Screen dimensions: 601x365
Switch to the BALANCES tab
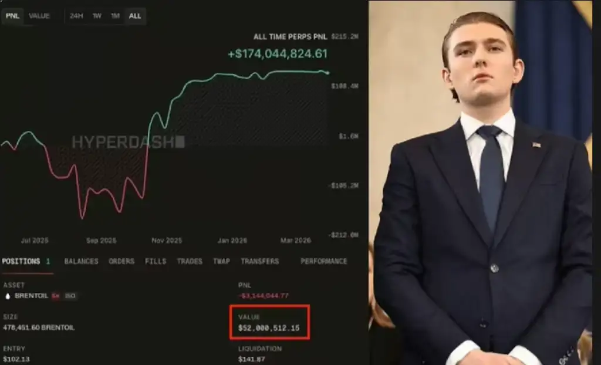coord(81,262)
